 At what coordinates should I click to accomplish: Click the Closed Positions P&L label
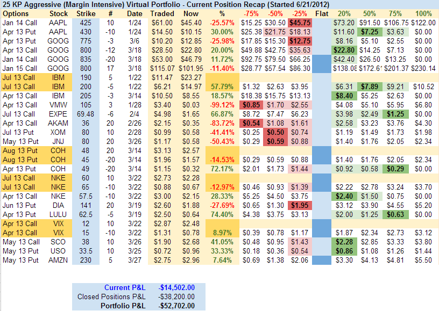pos(111,297)
